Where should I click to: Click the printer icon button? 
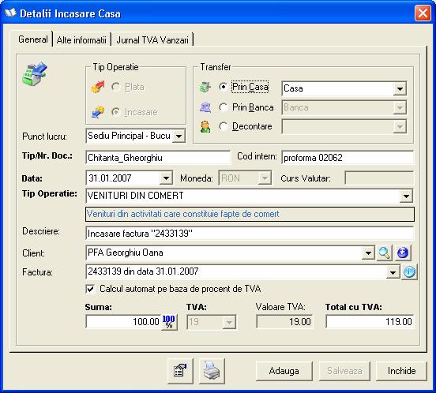click(x=212, y=371)
